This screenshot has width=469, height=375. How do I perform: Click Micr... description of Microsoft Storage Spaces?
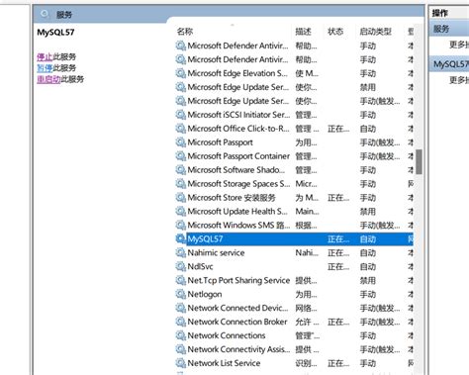(x=306, y=184)
